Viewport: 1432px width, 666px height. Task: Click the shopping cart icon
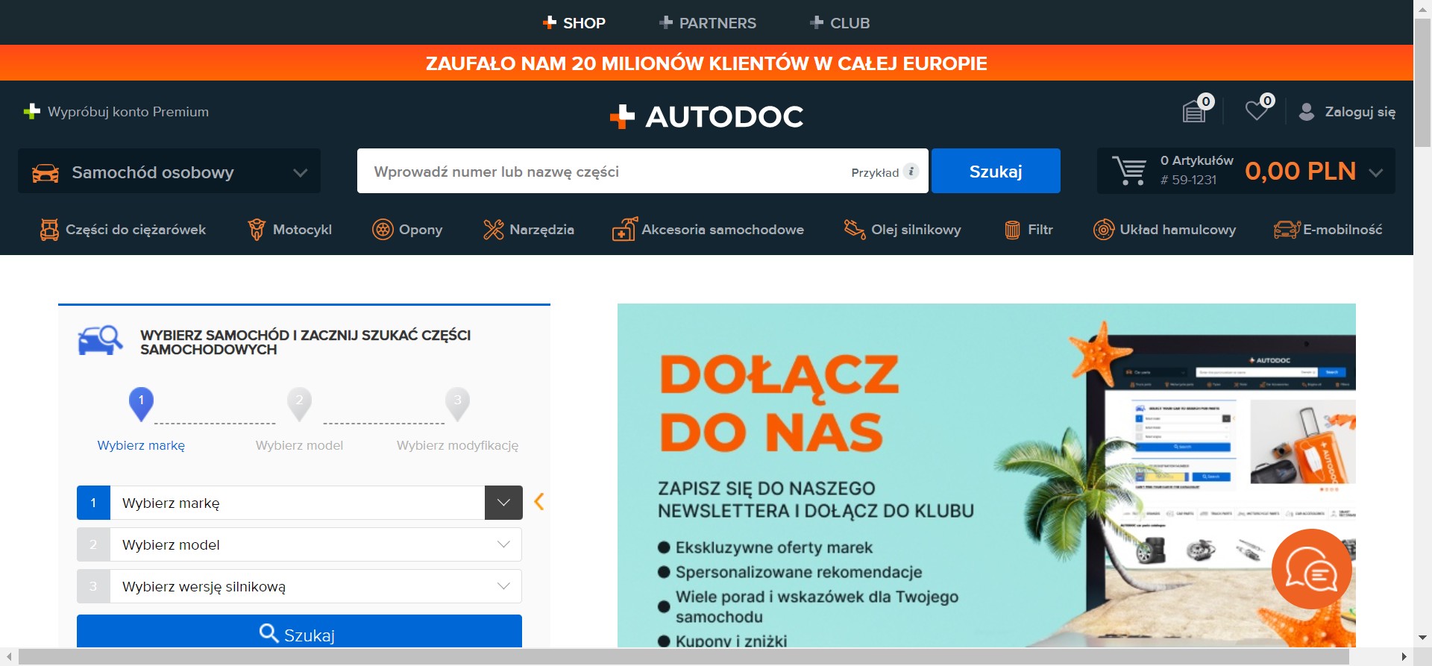1129,171
